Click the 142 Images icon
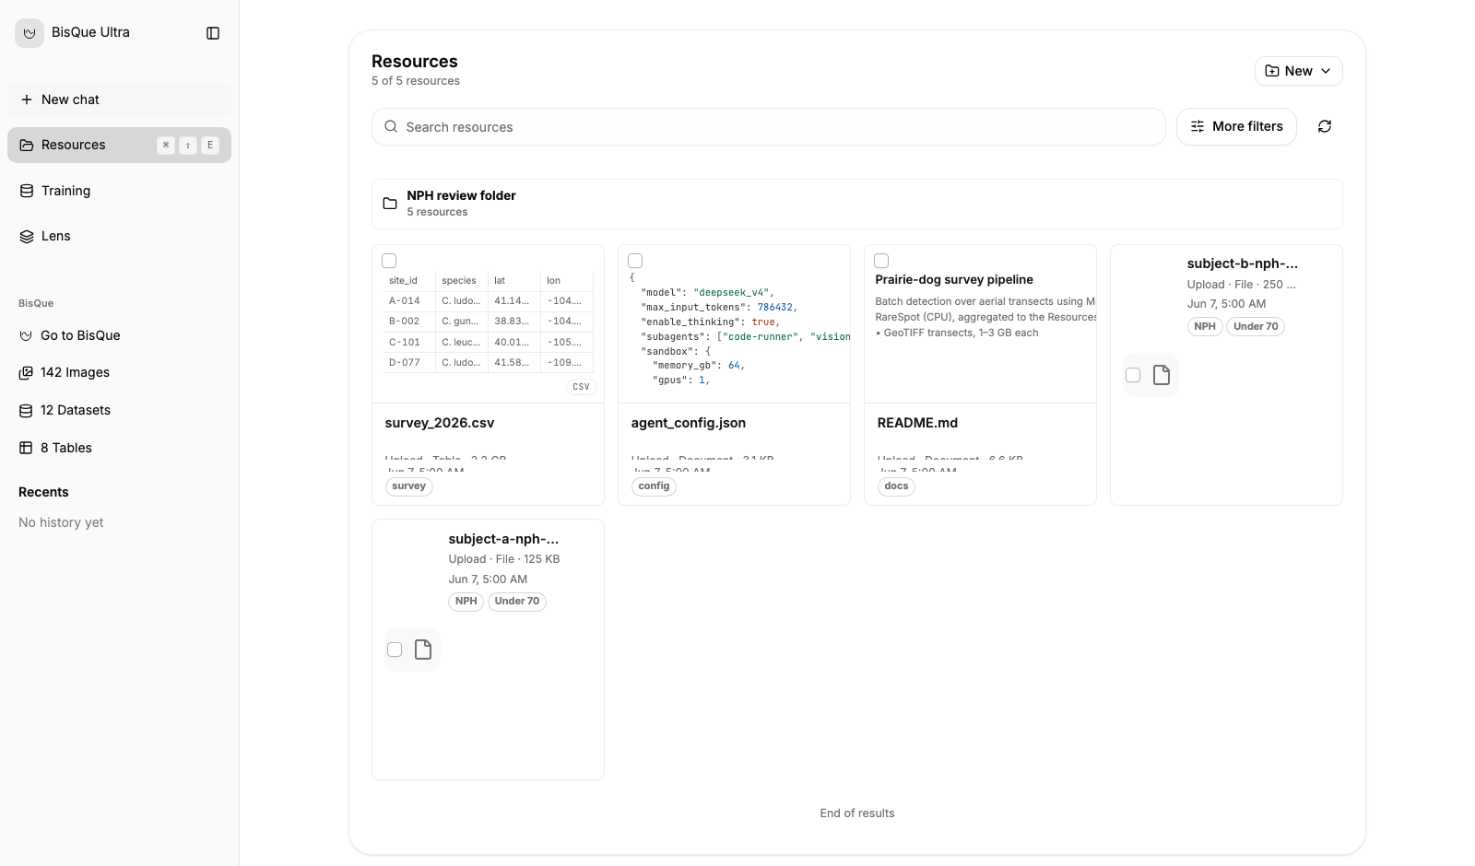Image resolution: width=1475 pixels, height=866 pixels. [26, 373]
